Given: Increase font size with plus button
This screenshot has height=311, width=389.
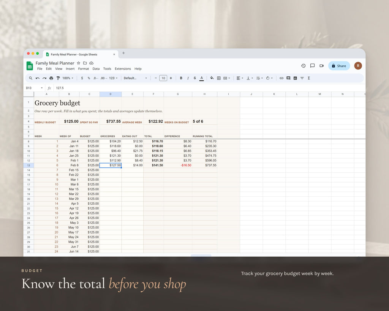Looking at the screenshot, I should point(171,78).
